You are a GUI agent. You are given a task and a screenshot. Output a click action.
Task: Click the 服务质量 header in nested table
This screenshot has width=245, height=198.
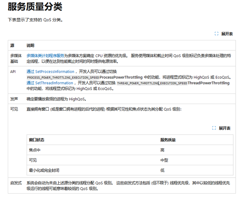168,140
